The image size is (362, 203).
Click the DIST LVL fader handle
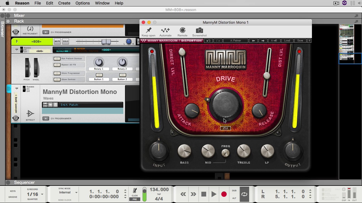click(267, 76)
